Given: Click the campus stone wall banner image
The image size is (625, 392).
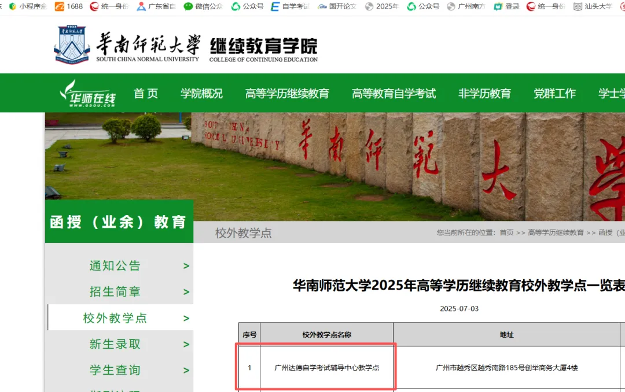Looking at the screenshot, I should tap(335, 167).
